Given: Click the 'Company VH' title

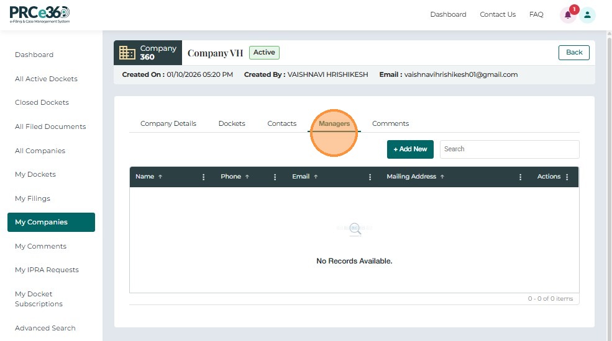Looking at the screenshot, I should pos(215,53).
